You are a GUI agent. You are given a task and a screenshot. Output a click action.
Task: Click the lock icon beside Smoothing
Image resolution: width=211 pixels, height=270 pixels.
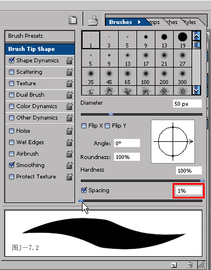tap(69, 165)
